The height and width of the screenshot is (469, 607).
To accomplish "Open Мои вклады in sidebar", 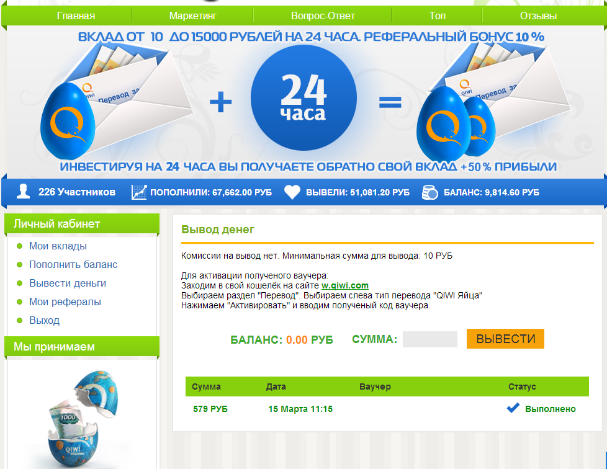I will click(x=58, y=246).
